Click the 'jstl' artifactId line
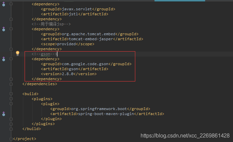Screen dimensions: 233x142 (x=74, y=14)
